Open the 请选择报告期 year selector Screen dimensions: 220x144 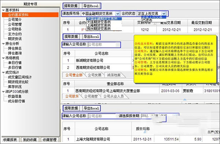click(147, 116)
